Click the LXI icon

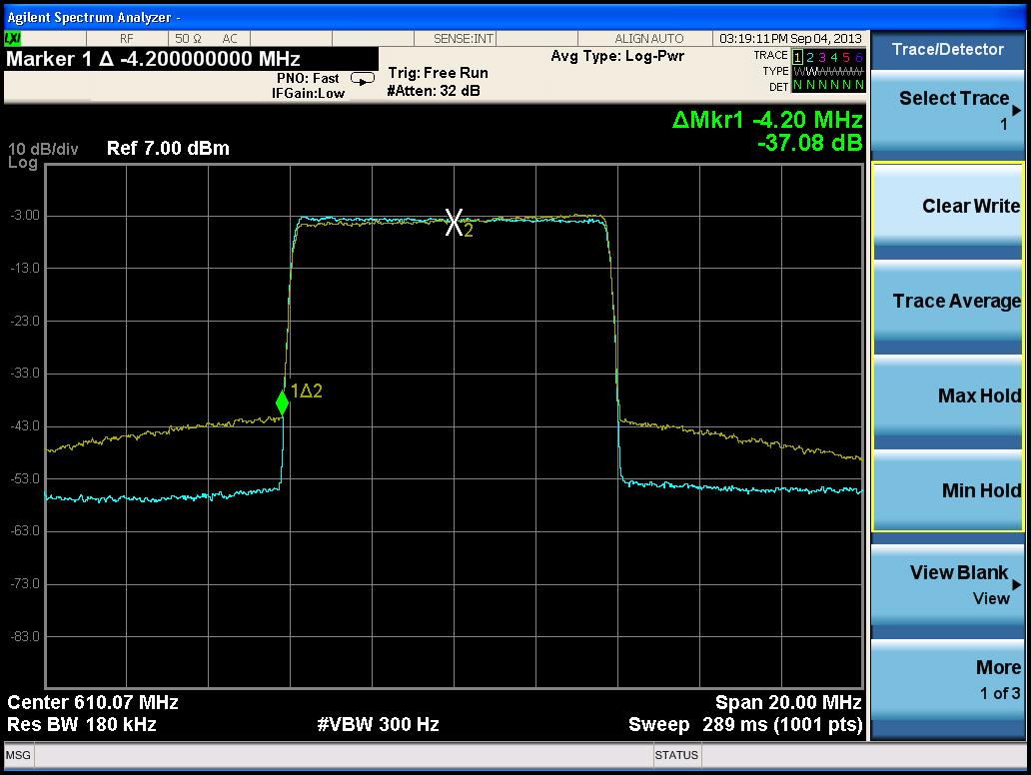[13, 39]
